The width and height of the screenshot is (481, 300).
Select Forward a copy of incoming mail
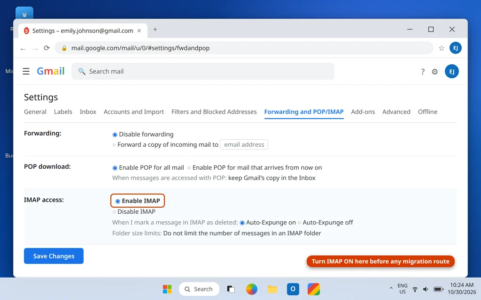click(x=114, y=145)
